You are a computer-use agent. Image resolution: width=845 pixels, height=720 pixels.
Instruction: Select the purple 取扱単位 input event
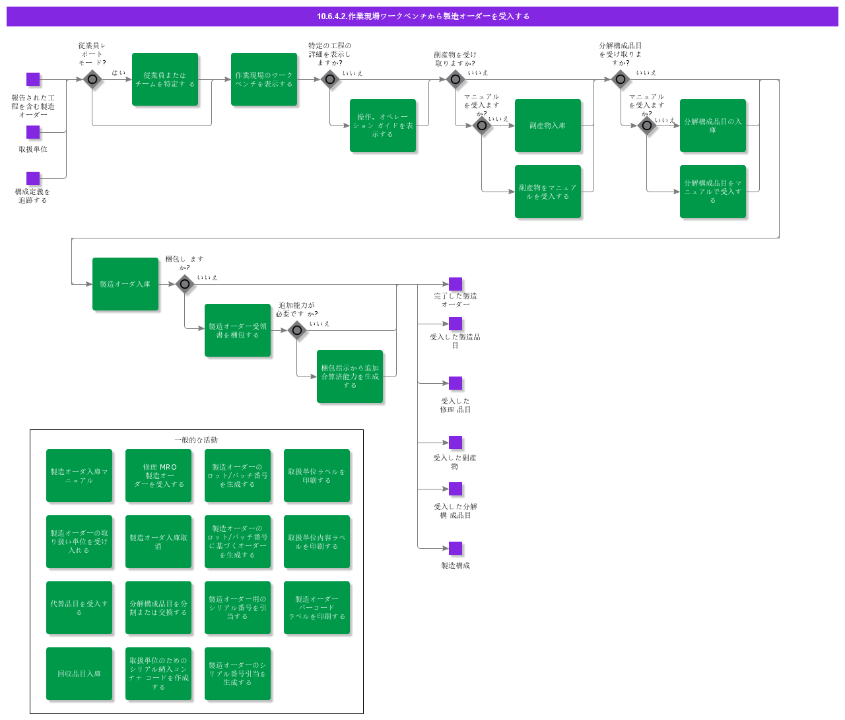click(33, 132)
